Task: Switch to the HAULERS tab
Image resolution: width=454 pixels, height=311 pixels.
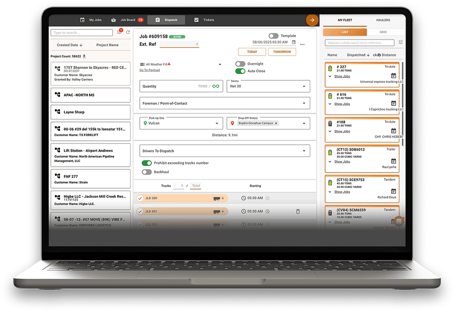Action: (383, 20)
